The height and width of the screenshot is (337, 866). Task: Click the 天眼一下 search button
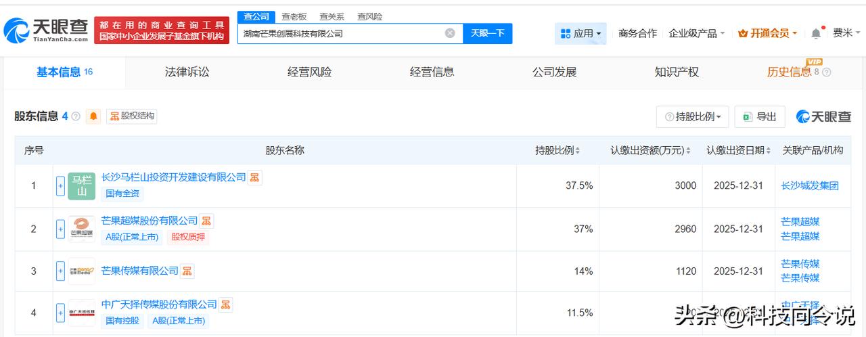487,33
